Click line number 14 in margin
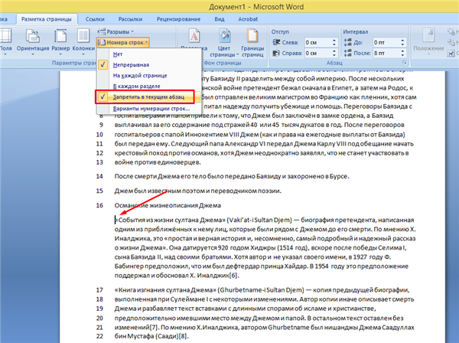Screen dimensions: 459x343 click(99, 176)
